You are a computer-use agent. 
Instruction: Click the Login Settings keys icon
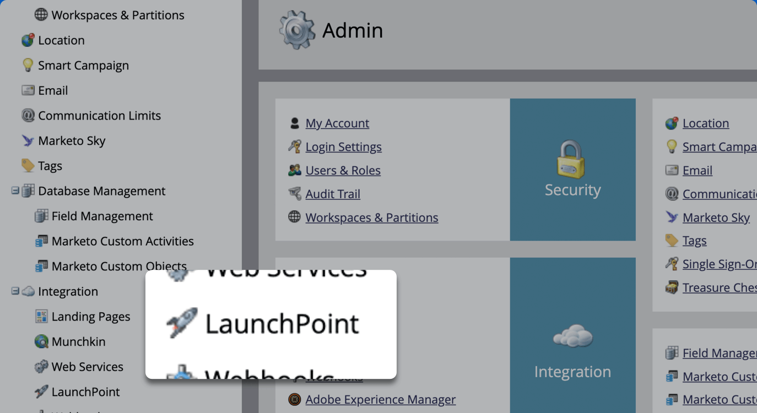(x=295, y=147)
